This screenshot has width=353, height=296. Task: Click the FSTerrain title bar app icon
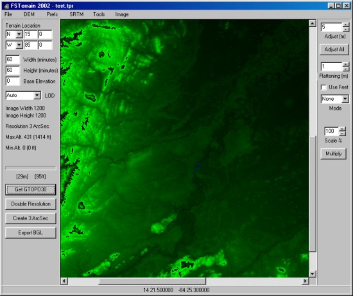(x=6, y=6)
